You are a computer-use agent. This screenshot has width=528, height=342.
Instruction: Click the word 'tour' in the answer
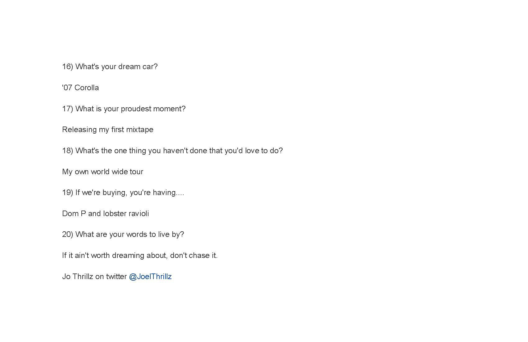click(x=136, y=172)
